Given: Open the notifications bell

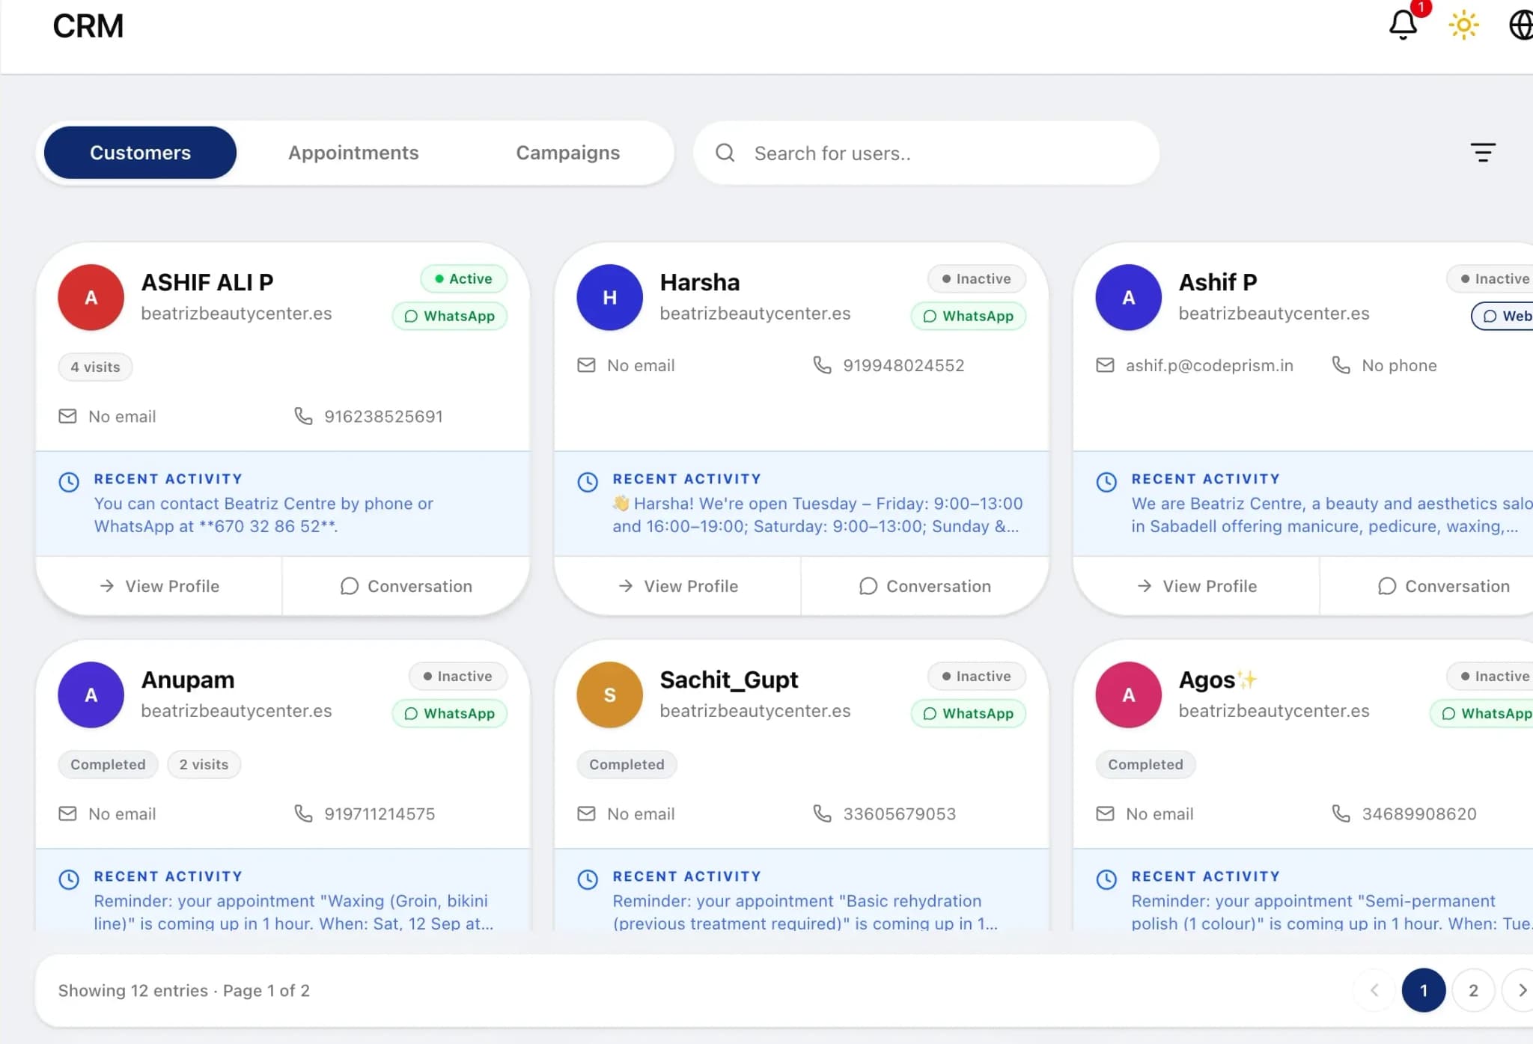Looking at the screenshot, I should [x=1403, y=25].
